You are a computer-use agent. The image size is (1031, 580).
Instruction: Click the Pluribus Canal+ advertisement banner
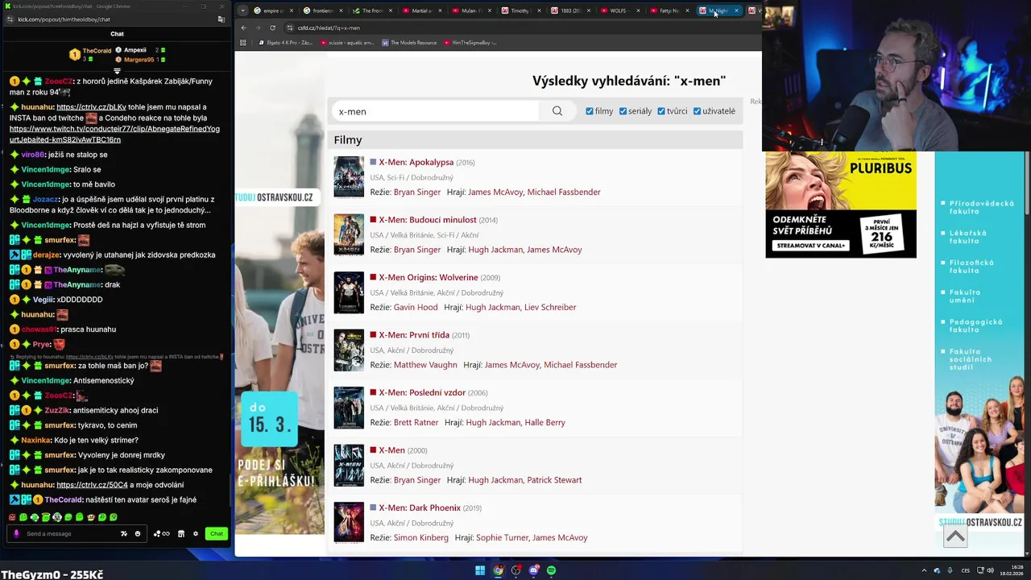pyautogui.click(x=841, y=205)
